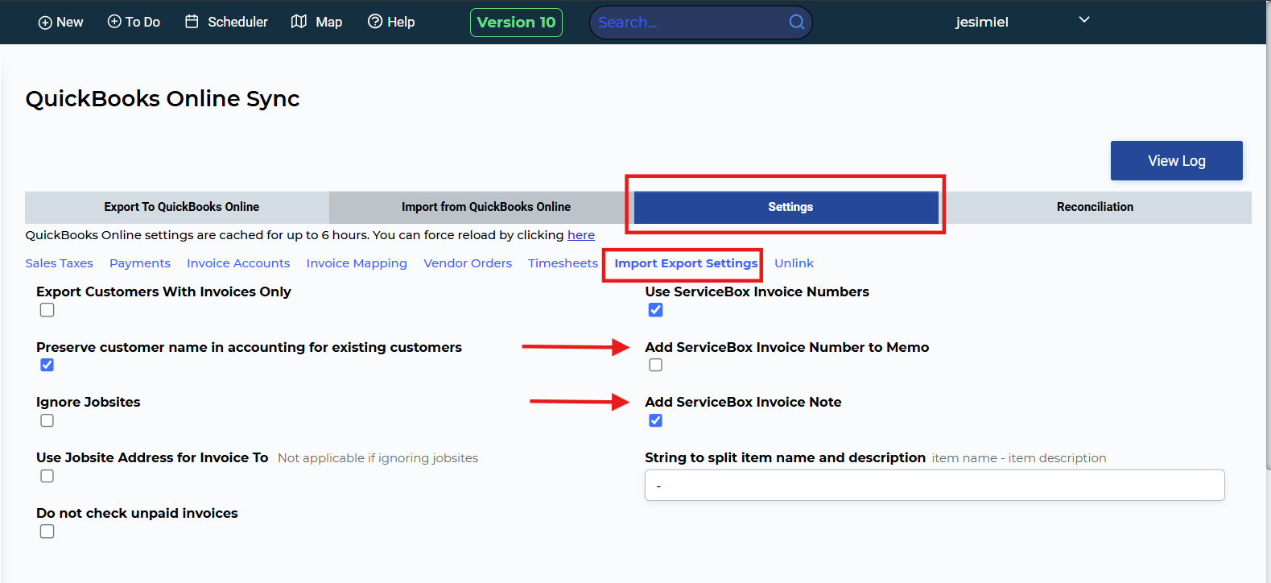
Task: Click the jesimiel username
Action: 981,23
